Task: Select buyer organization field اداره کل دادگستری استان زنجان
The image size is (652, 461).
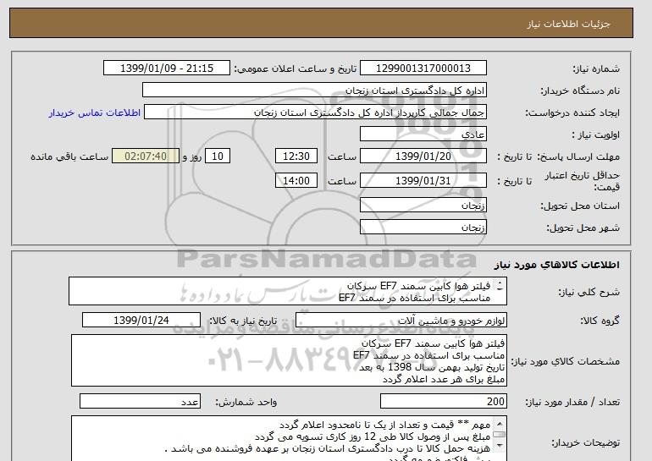Action: (314, 91)
